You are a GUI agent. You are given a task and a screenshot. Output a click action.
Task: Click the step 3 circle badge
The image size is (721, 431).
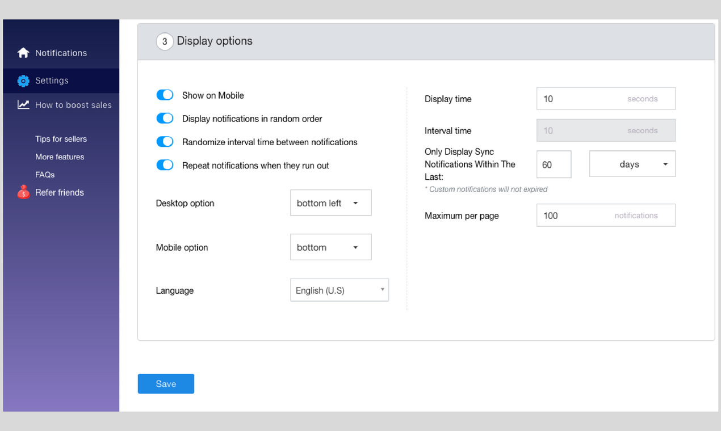click(x=165, y=41)
